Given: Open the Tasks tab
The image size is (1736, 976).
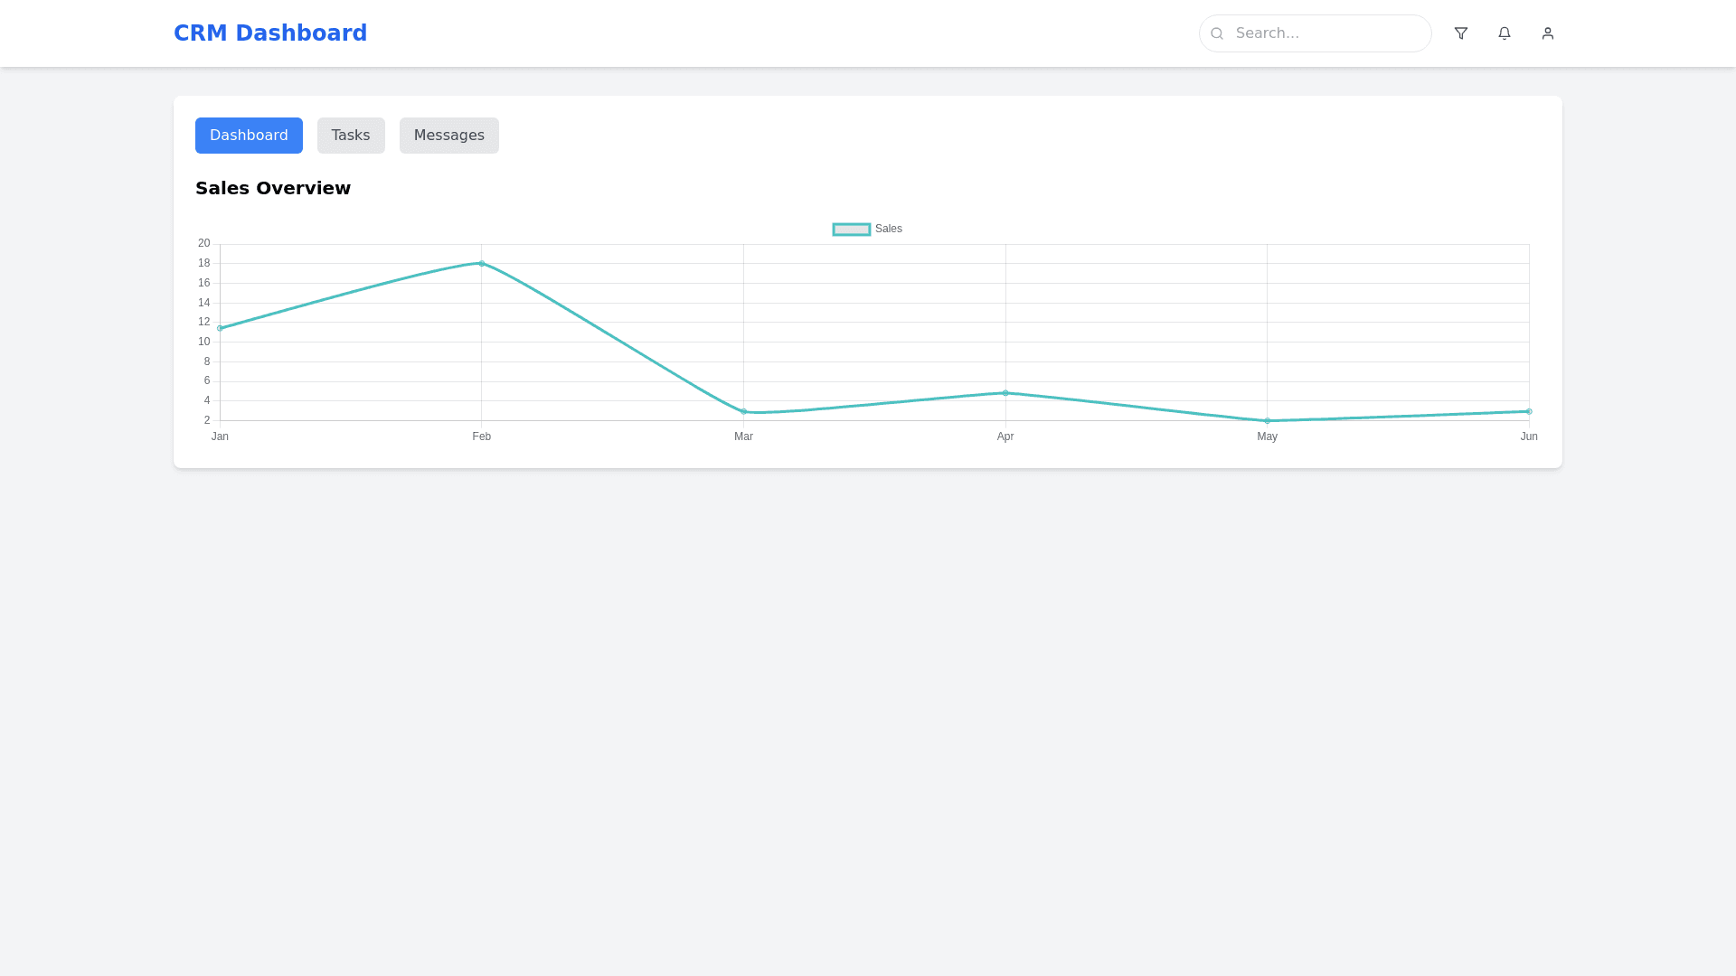Looking at the screenshot, I should pyautogui.click(x=351, y=136).
